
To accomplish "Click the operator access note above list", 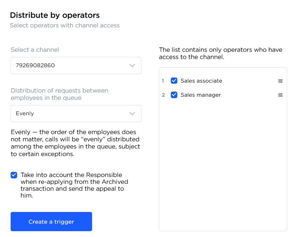I will pyautogui.click(x=220, y=53).
